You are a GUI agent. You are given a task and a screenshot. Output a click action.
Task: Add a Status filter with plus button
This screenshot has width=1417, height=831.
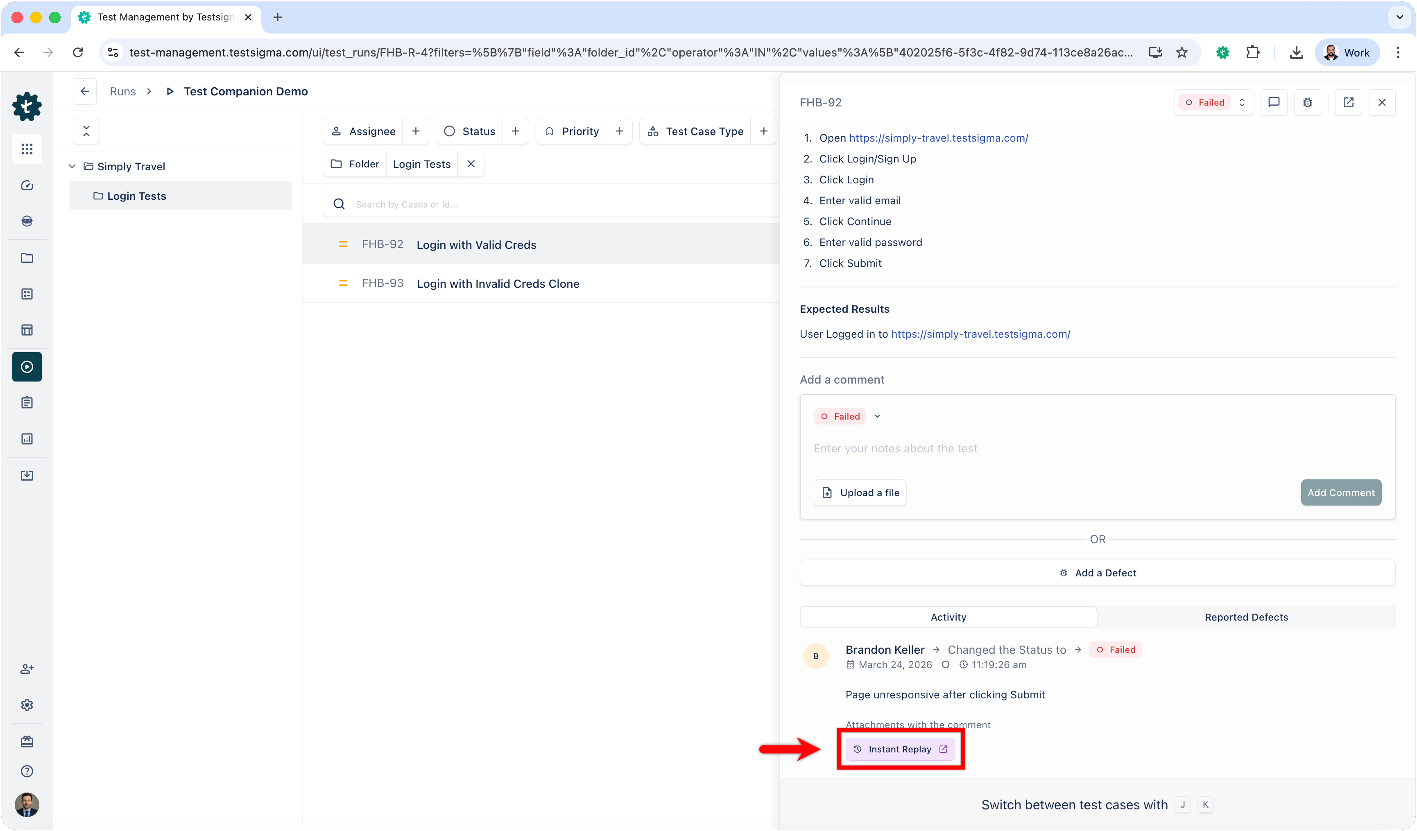tap(515, 131)
